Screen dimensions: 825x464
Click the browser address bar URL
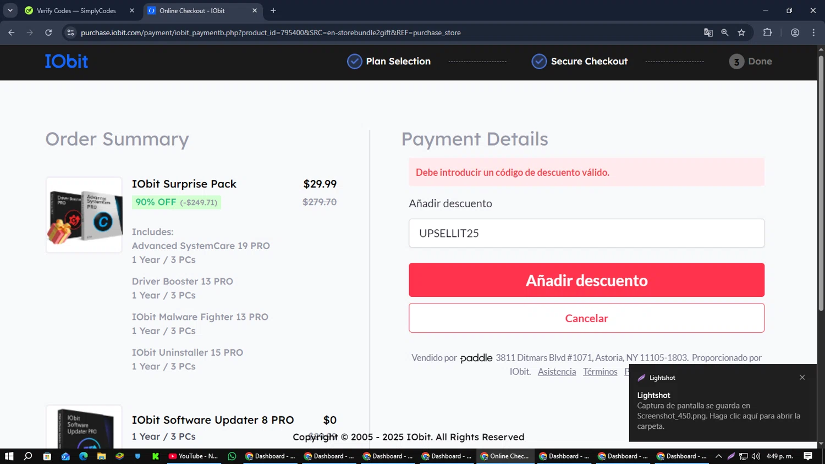[271, 32]
